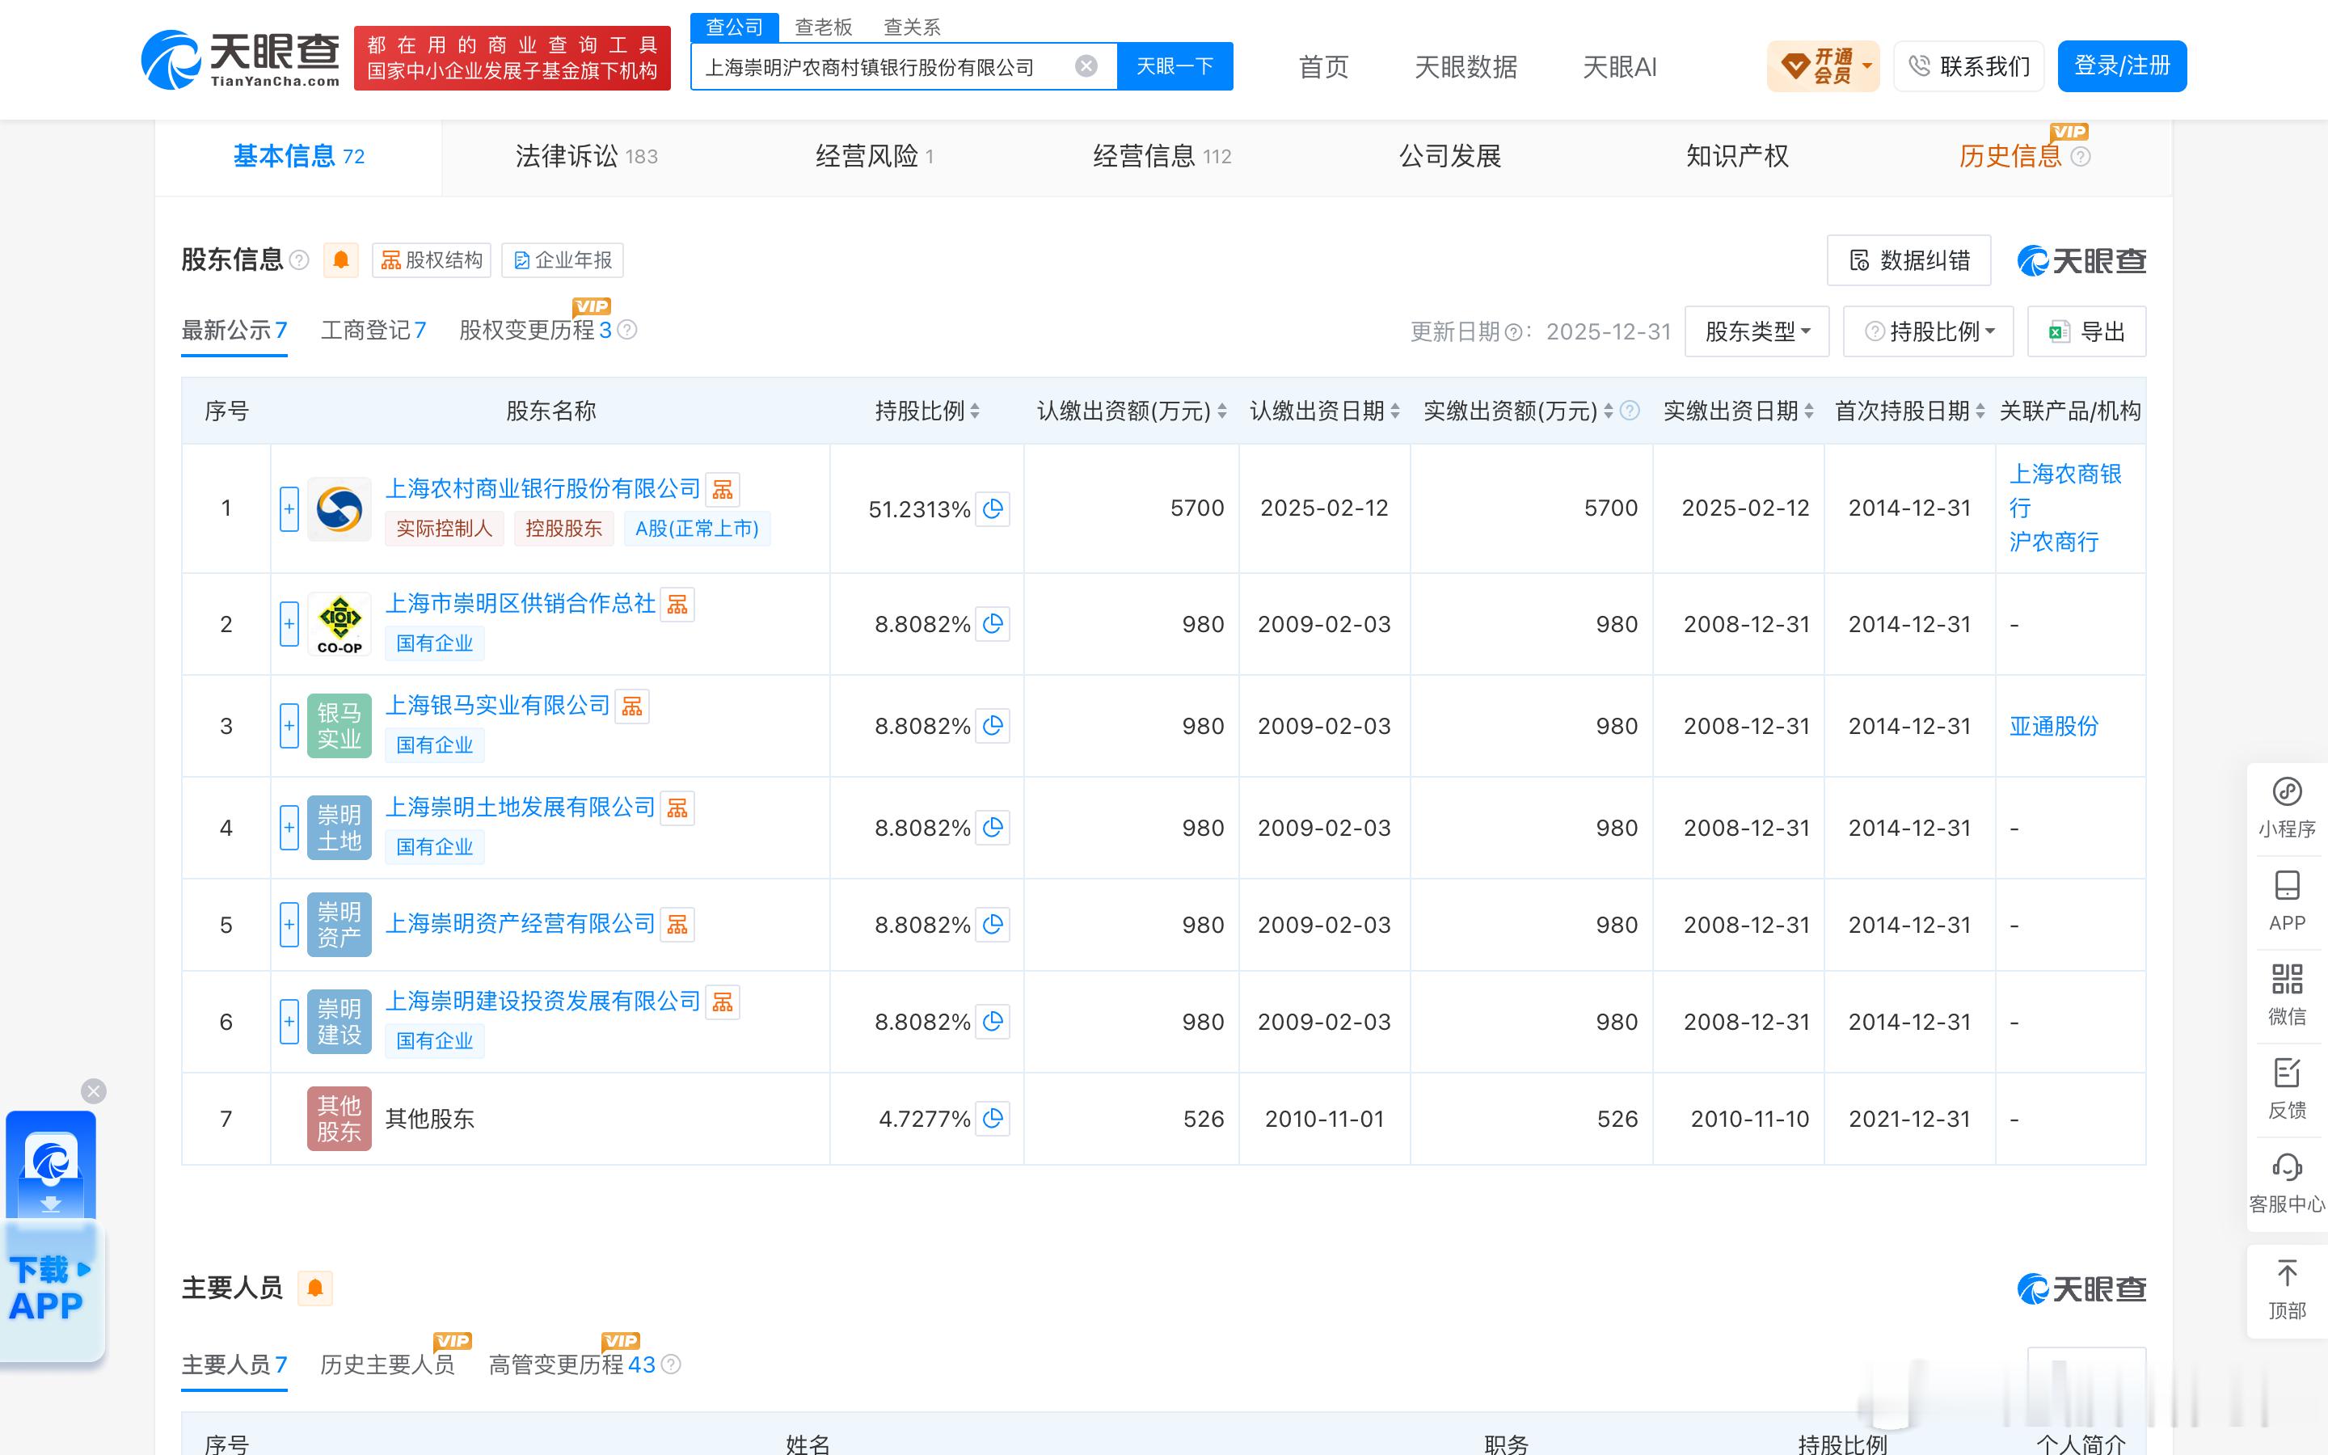Image resolution: width=2328 pixels, height=1455 pixels.
Task: Open equity structure icon for 上海市崇明区供销合作总社
Action: tap(677, 605)
